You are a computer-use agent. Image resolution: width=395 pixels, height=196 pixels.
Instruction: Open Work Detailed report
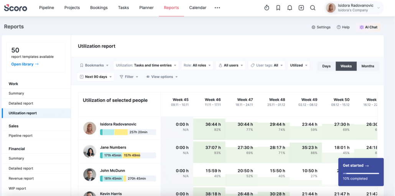[36, 103]
